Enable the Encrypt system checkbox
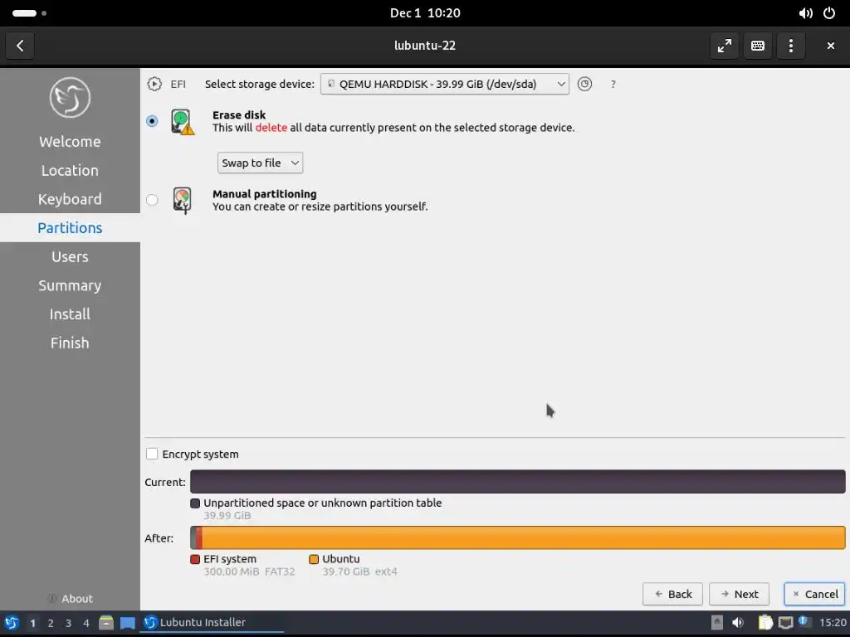The image size is (850, 637). pyautogui.click(x=152, y=454)
